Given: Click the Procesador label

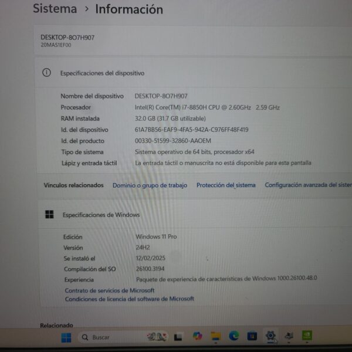Looking at the screenshot, I should click(76, 107).
